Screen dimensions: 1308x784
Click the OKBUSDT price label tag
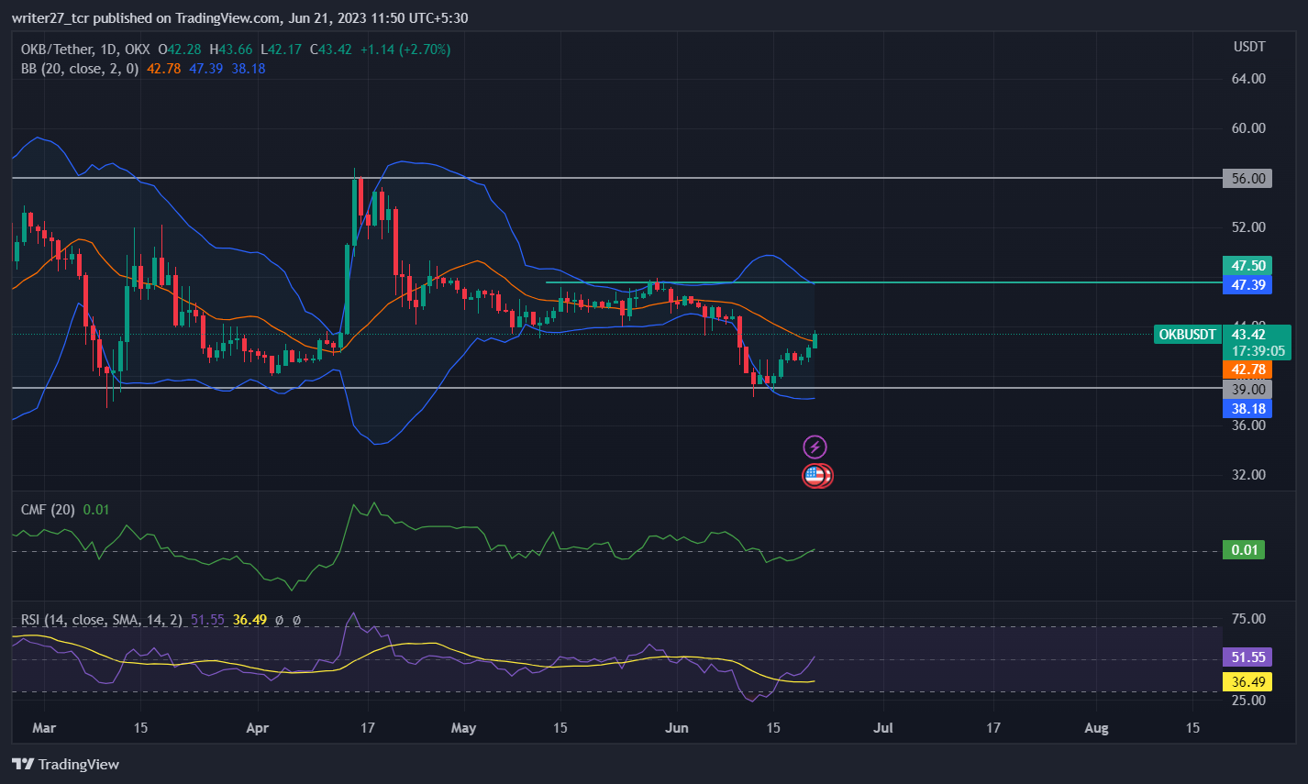click(1188, 335)
